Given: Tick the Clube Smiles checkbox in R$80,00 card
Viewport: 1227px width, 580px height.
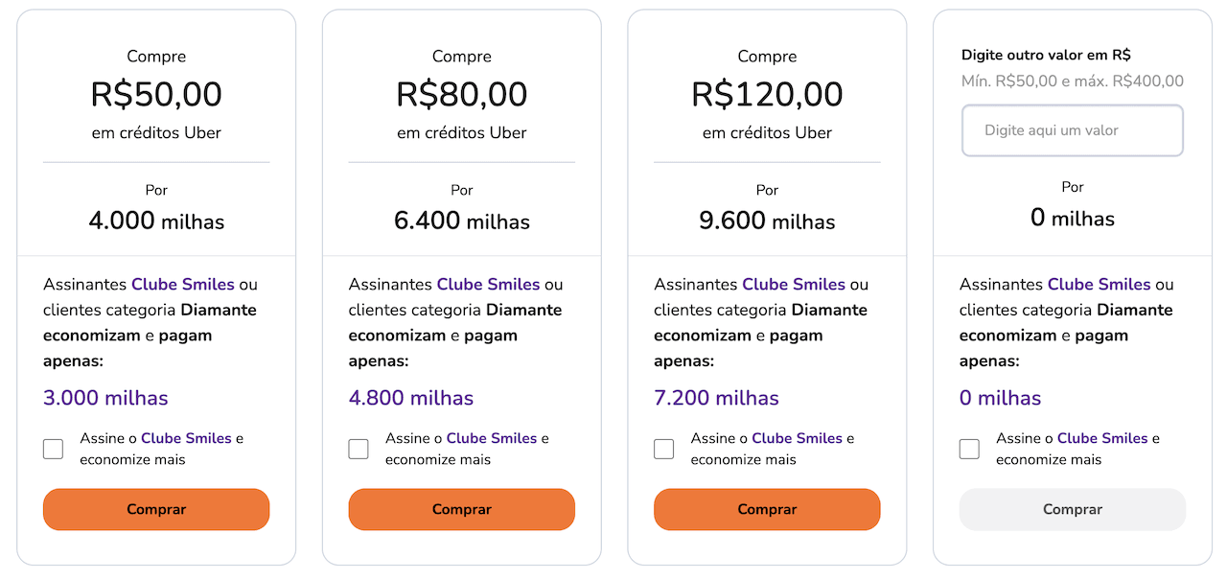Looking at the screenshot, I should [x=359, y=449].
